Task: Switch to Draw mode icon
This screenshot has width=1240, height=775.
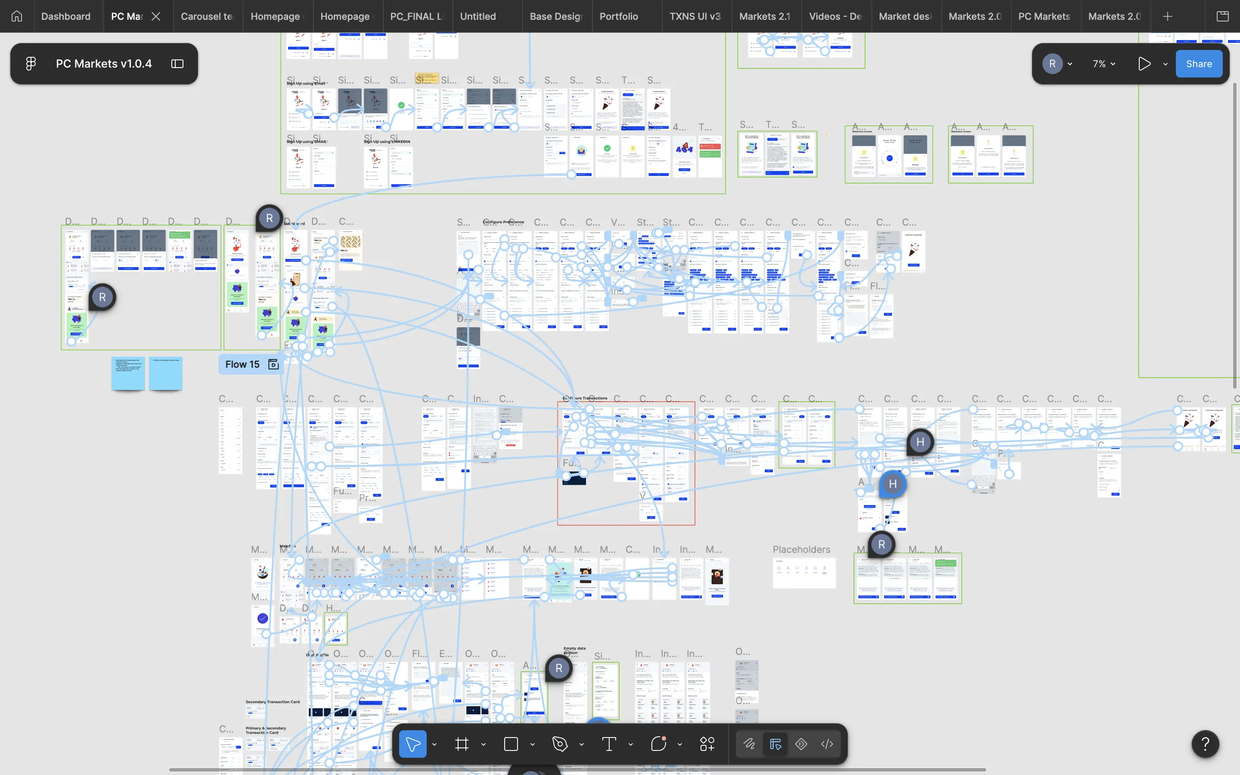Action: click(749, 744)
